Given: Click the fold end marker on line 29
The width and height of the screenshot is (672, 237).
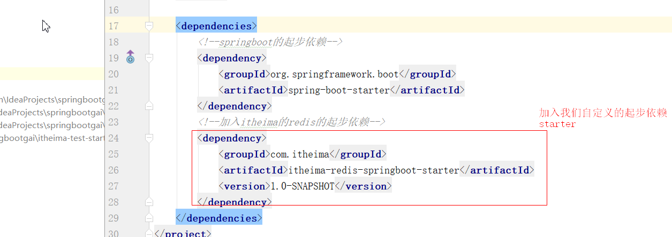Looking at the screenshot, I should [x=149, y=218].
